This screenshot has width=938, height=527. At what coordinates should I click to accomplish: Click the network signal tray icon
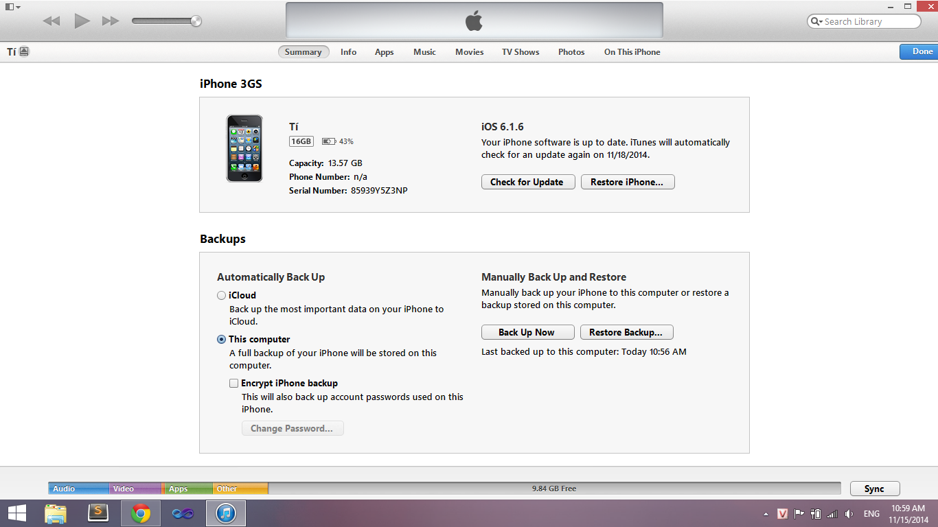832,514
